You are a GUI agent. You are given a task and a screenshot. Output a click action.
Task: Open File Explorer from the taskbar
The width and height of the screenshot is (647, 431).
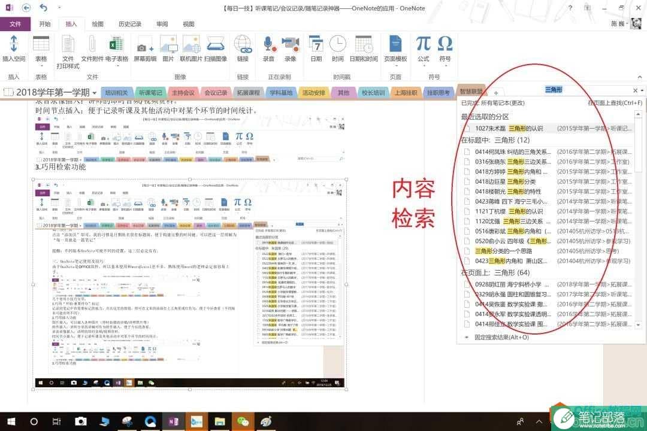pyautogui.click(x=219, y=421)
